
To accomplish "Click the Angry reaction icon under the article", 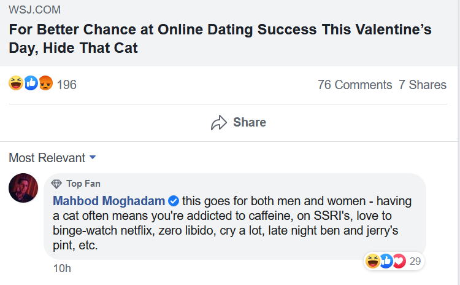I will [45, 84].
